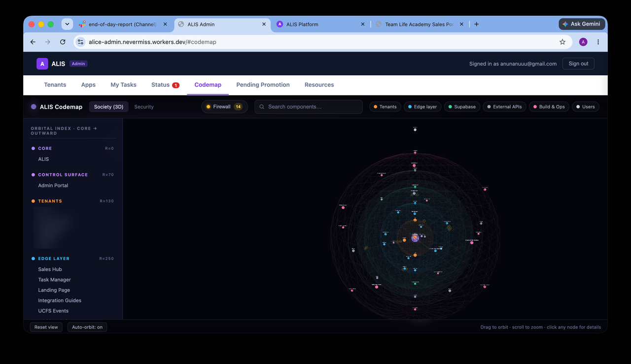Close the ALIS Platform tab

point(363,24)
